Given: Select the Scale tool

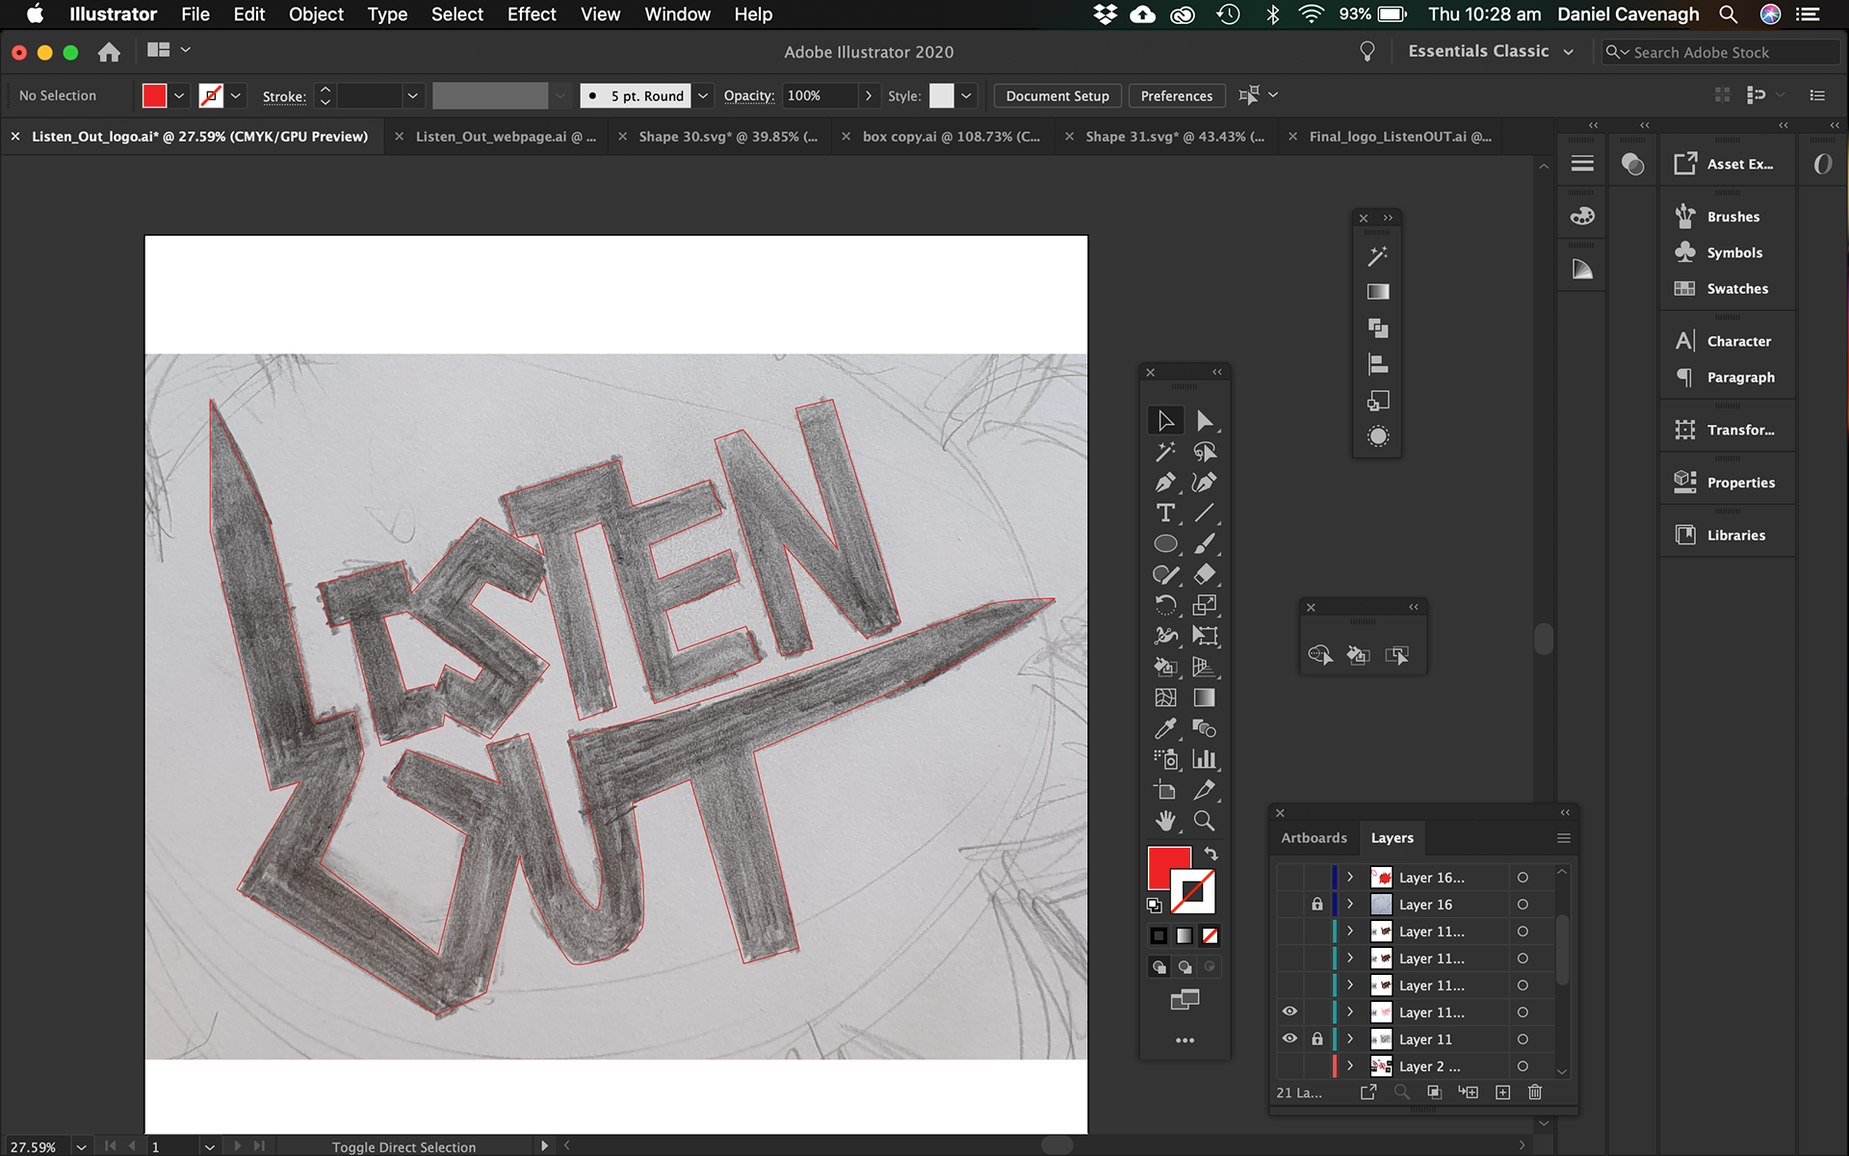Looking at the screenshot, I should point(1204,606).
